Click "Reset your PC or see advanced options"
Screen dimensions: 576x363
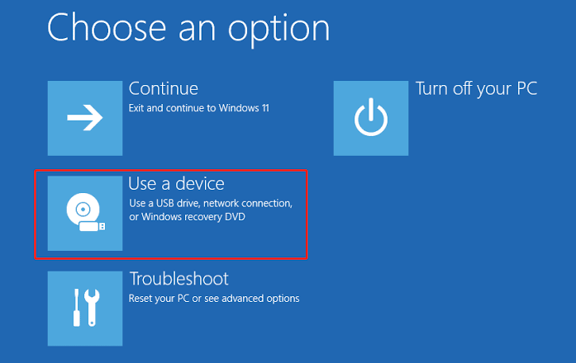(x=213, y=298)
